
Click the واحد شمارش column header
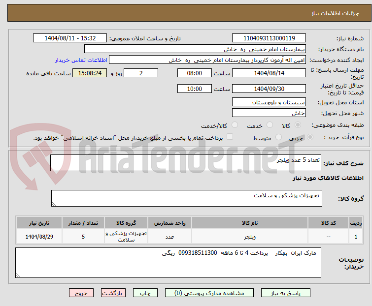coord(170,223)
